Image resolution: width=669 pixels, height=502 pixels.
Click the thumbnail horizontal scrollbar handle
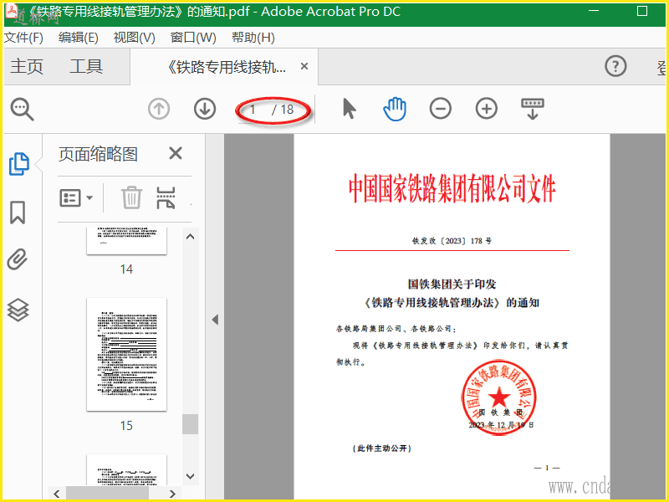click(107, 494)
